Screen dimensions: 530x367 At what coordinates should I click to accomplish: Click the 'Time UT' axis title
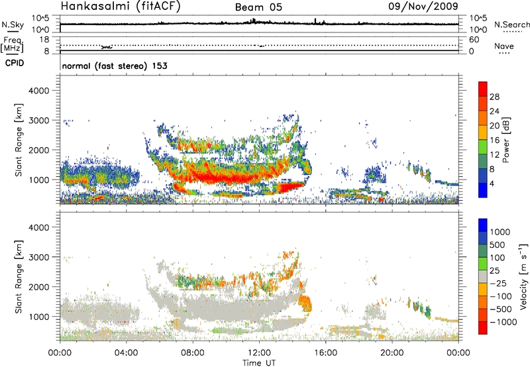point(259,362)
